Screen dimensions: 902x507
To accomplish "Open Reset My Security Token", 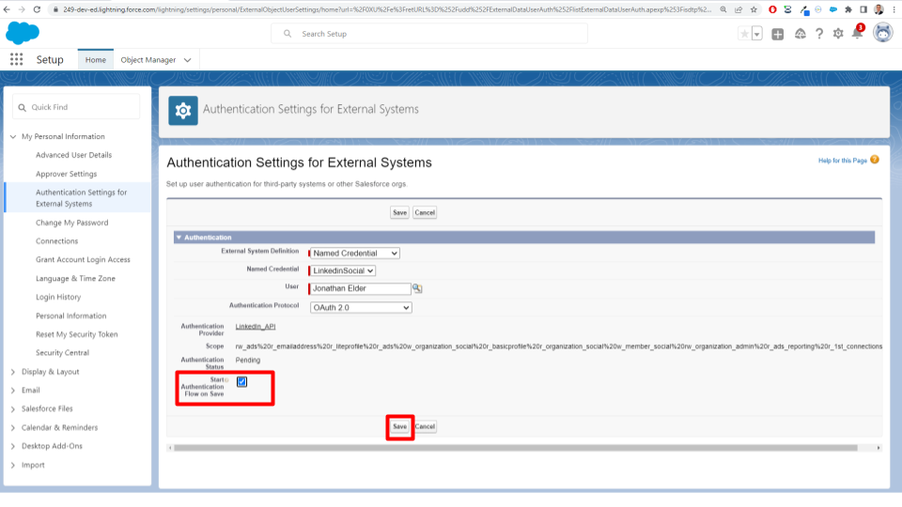I will click(76, 334).
